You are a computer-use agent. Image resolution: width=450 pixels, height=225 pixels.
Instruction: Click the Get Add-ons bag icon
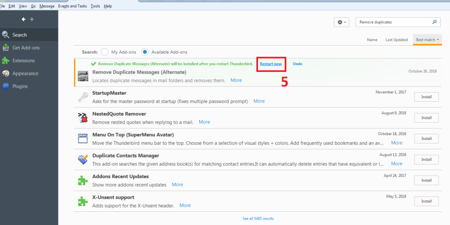pyautogui.click(x=6, y=47)
